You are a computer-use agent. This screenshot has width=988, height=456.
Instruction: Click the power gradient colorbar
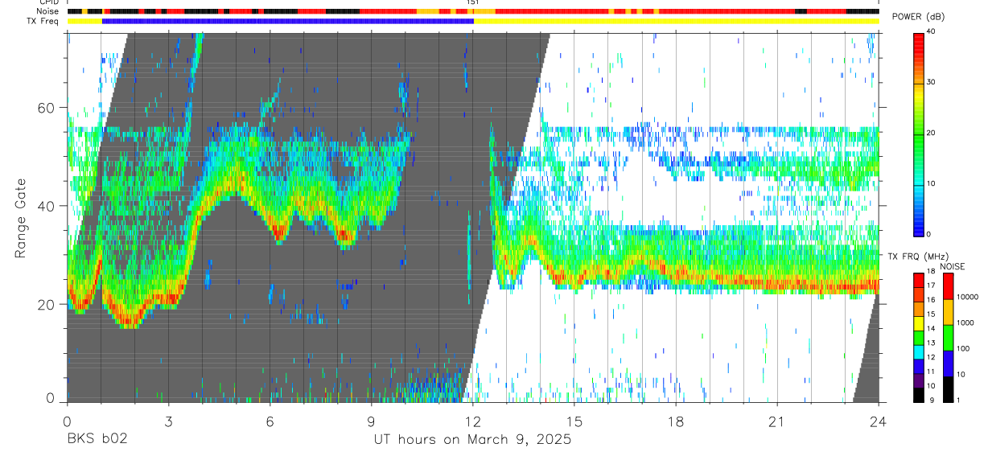(x=918, y=134)
